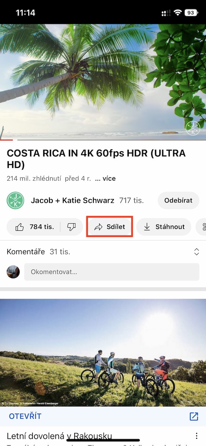Tap the partially visible clip icon chip

pyautogui.click(x=201, y=227)
